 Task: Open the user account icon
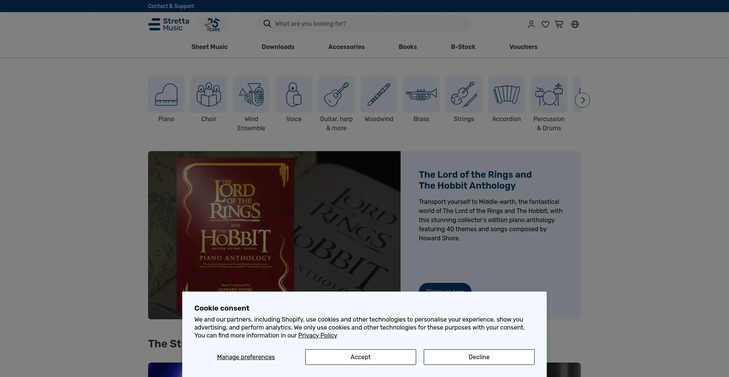531,24
